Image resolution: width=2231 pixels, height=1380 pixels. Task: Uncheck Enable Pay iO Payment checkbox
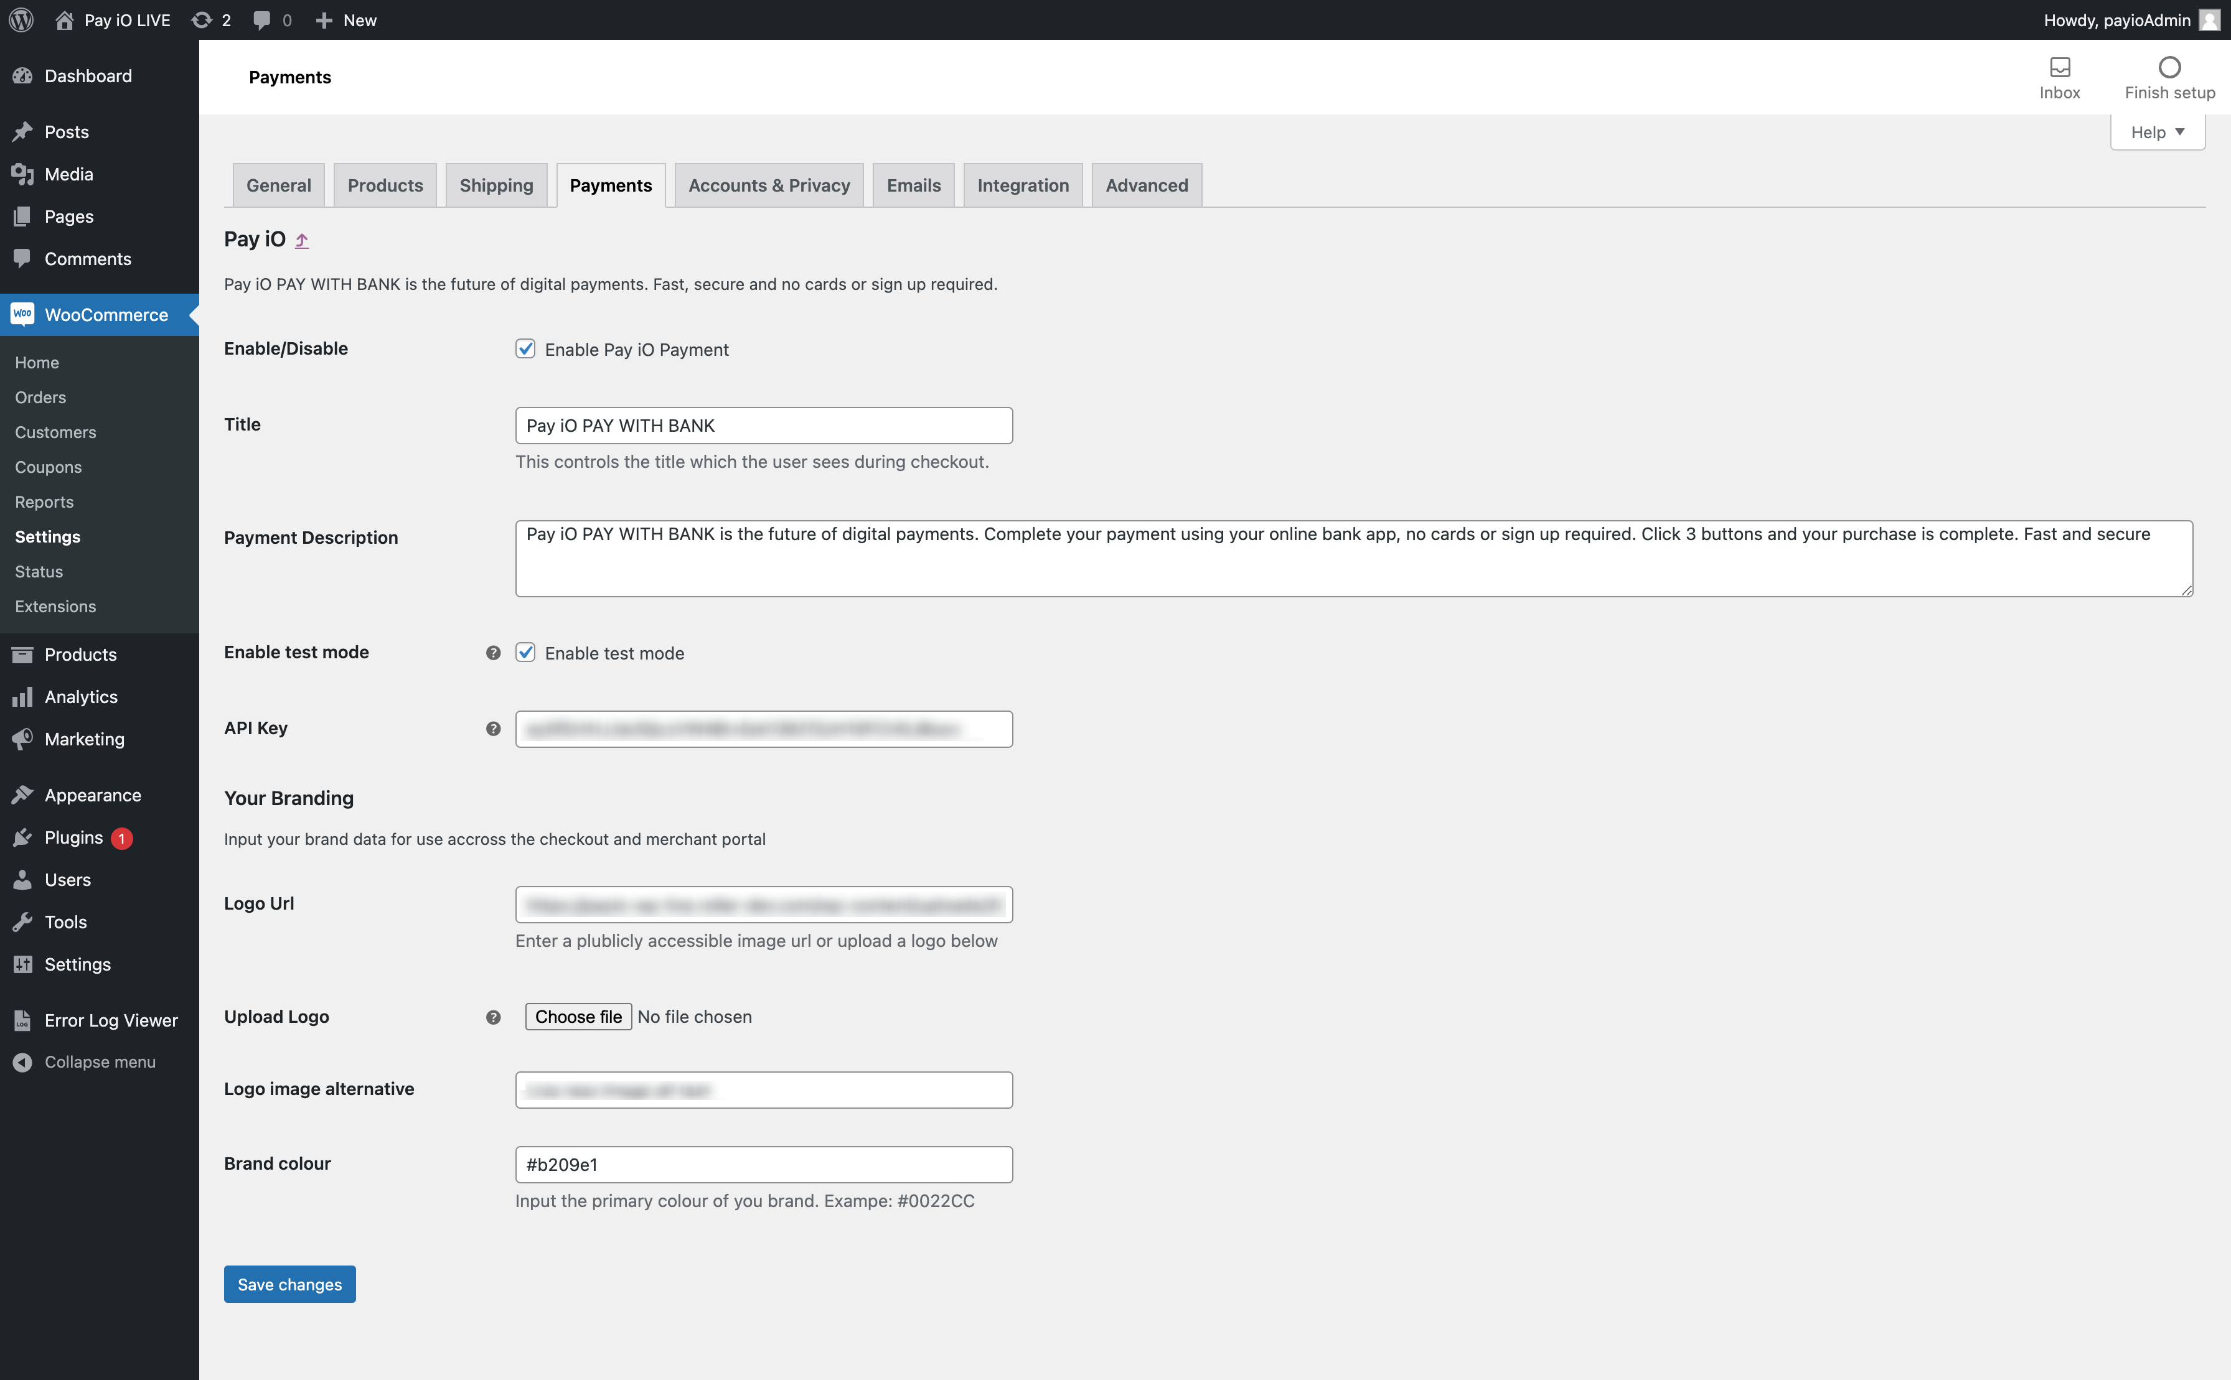pyautogui.click(x=525, y=348)
